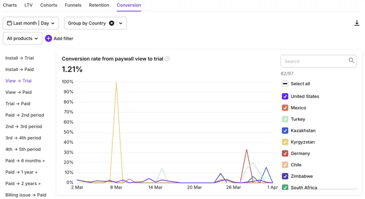This screenshot has width=365, height=199.
Task: Select 3rd → 4th period conversion
Action: point(23,138)
